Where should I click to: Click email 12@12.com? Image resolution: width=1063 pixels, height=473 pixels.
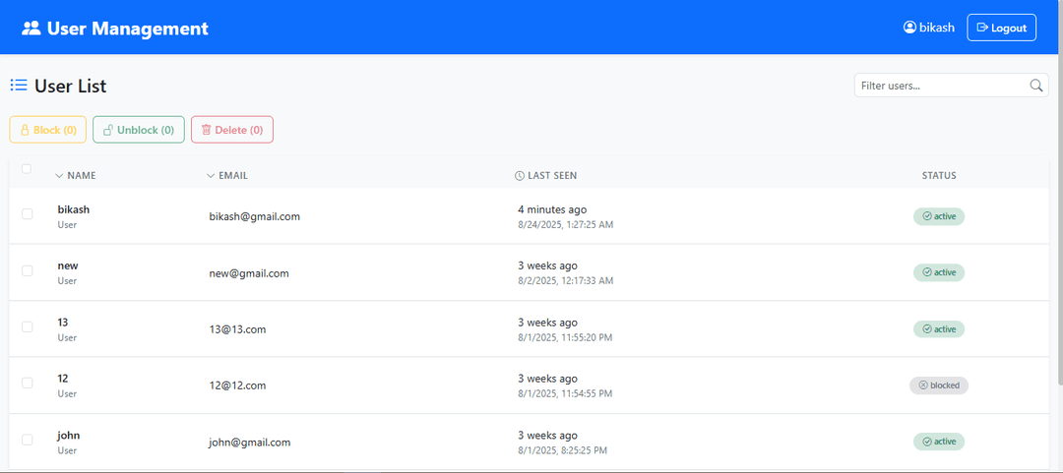237,385
